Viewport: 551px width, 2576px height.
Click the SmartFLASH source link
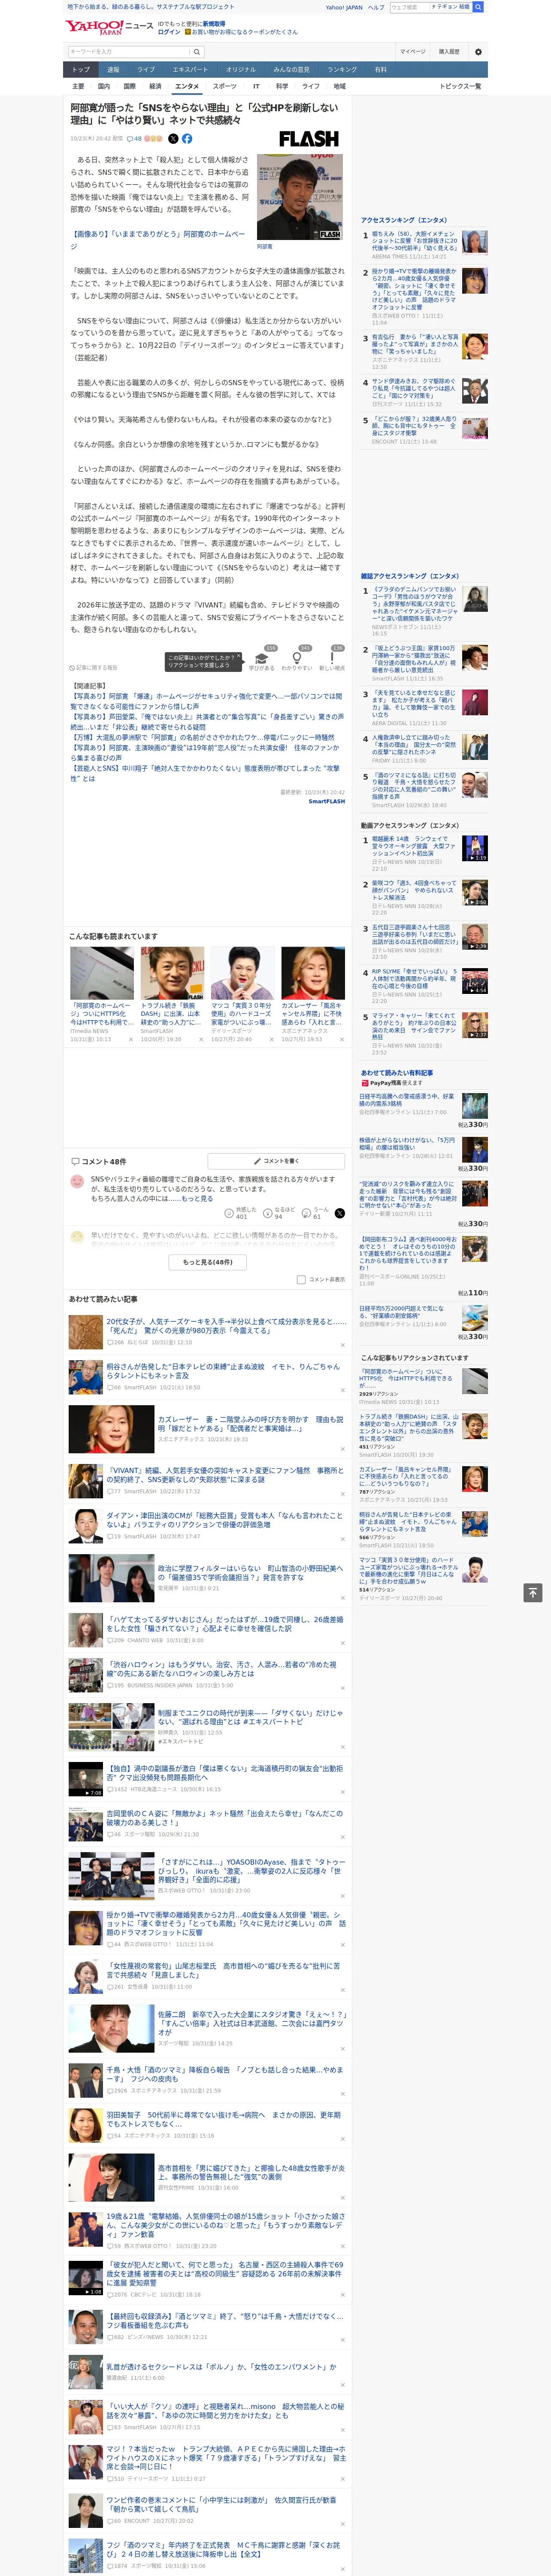coord(326,801)
